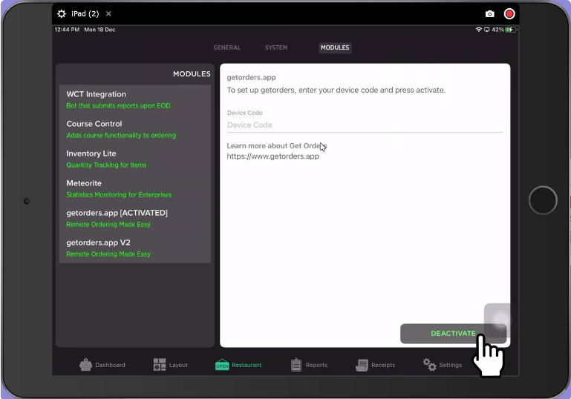Click the Reports label in bottom bar
Screen dimensions: 571x399
316,365
